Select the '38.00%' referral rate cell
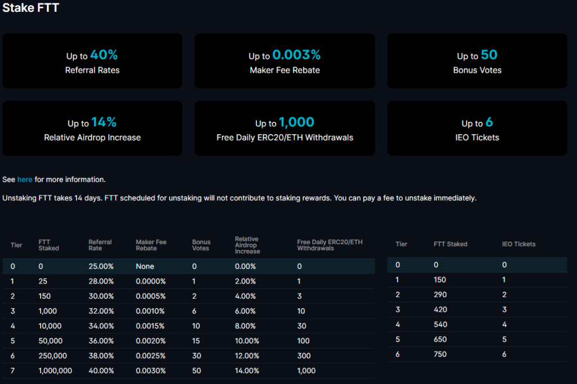The width and height of the screenshot is (577, 384). (x=101, y=356)
